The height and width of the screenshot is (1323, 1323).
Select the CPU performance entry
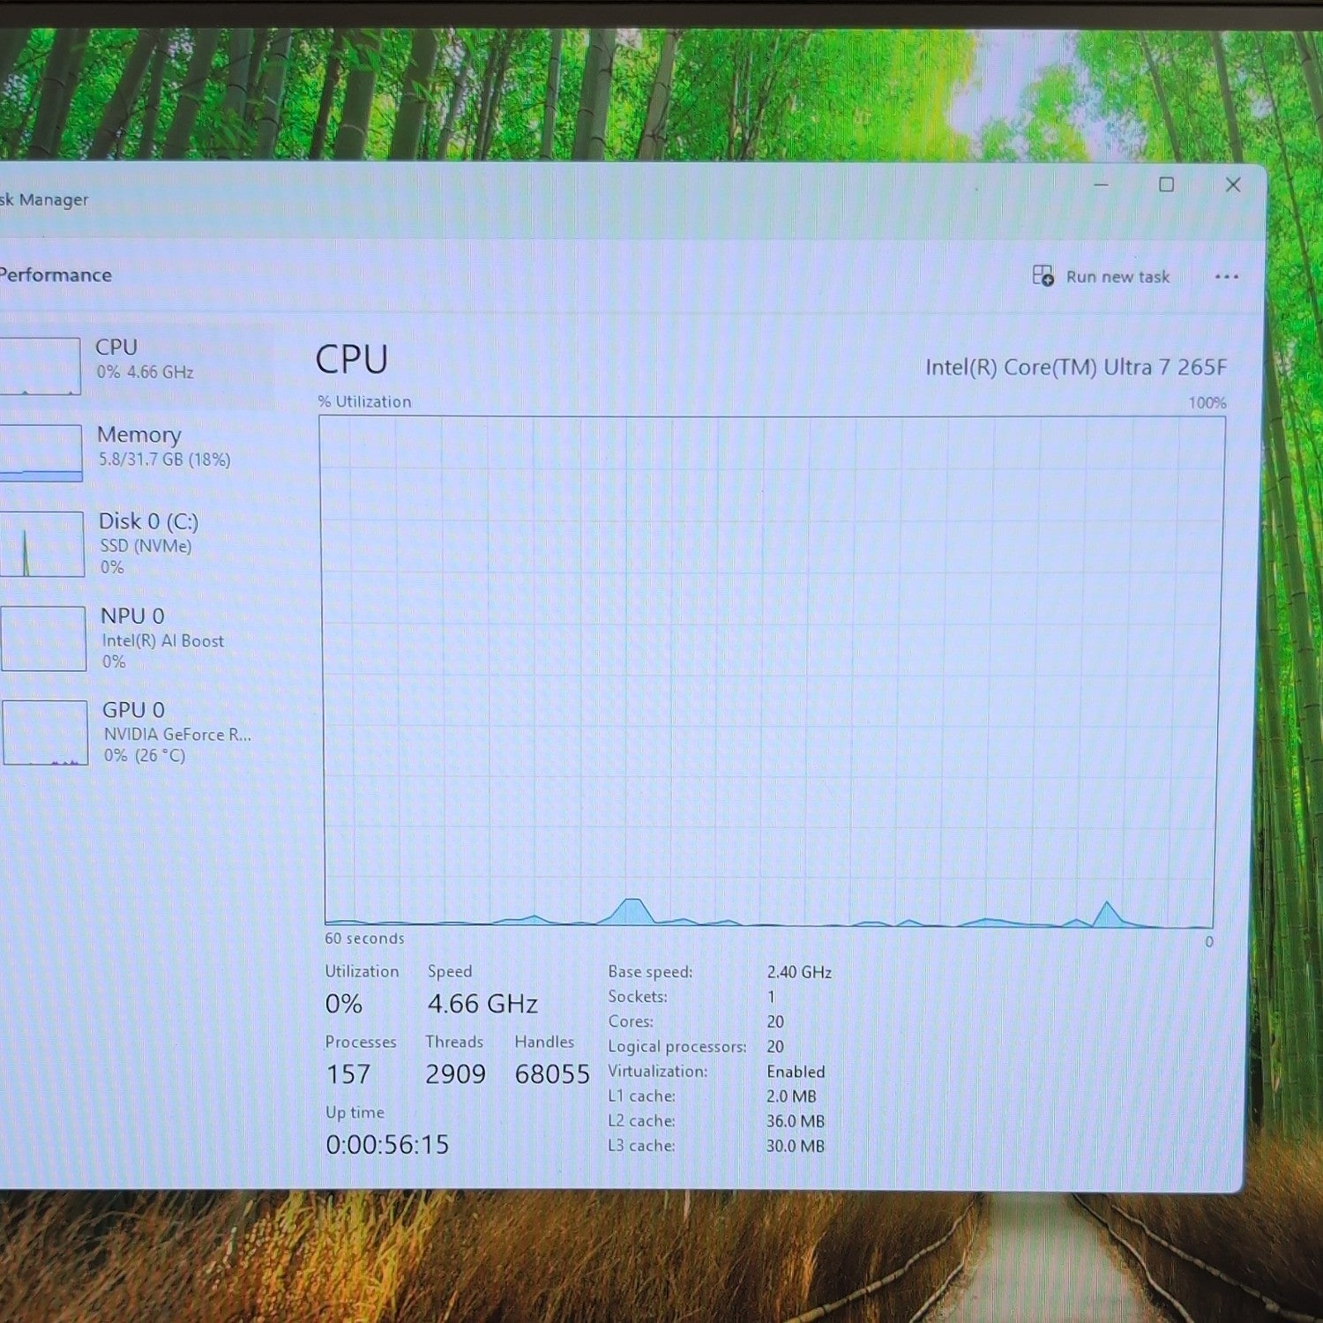(137, 363)
